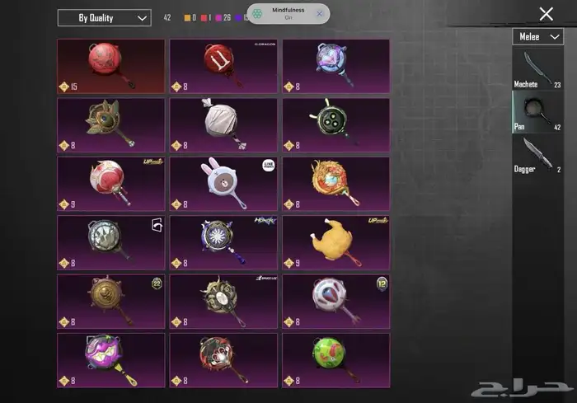Pick the white wrapped-cloth pan skin
Screen dimensions: 577x403
coord(223,124)
